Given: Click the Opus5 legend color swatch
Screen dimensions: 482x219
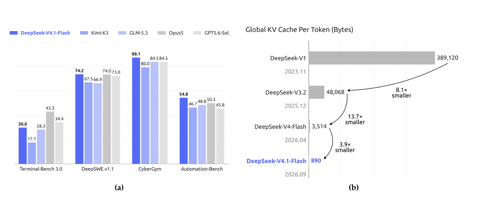Looking at the screenshot, I should coord(162,33).
